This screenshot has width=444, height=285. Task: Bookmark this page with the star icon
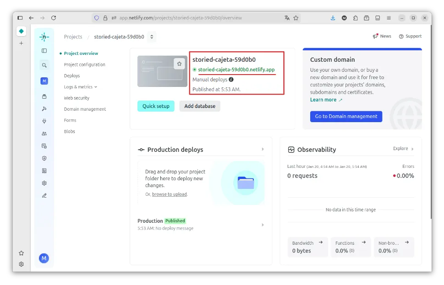296,18
